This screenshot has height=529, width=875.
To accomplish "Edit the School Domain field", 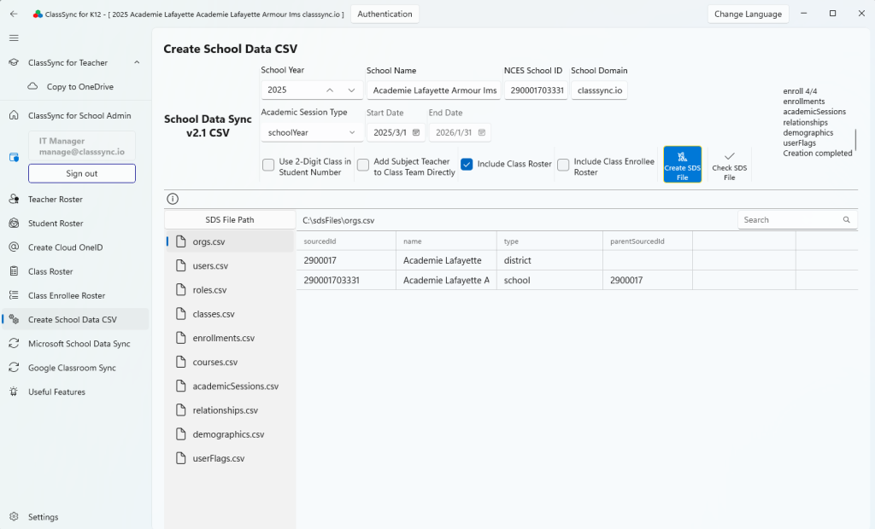I will tap(599, 90).
